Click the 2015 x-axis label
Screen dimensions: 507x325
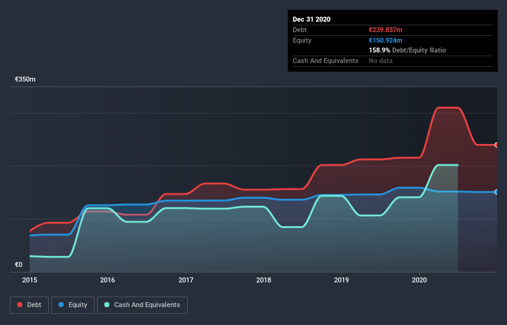pos(30,280)
